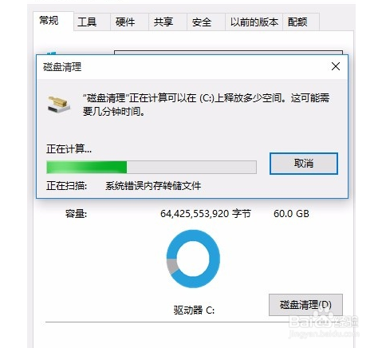
Task: Close the 磁盘清理 dialog with X
Action: point(336,66)
